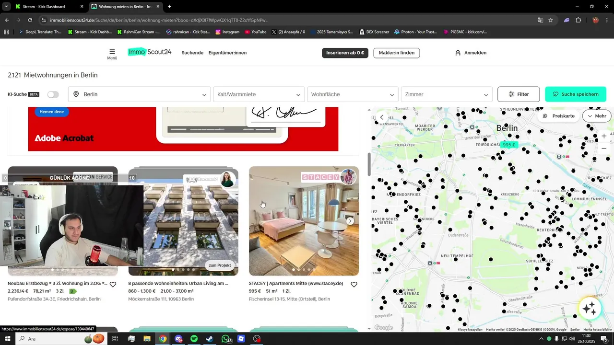614x345 pixels.
Task: Favorite the STACEY Apartments Mitte listing
Action: pyautogui.click(x=354, y=284)
